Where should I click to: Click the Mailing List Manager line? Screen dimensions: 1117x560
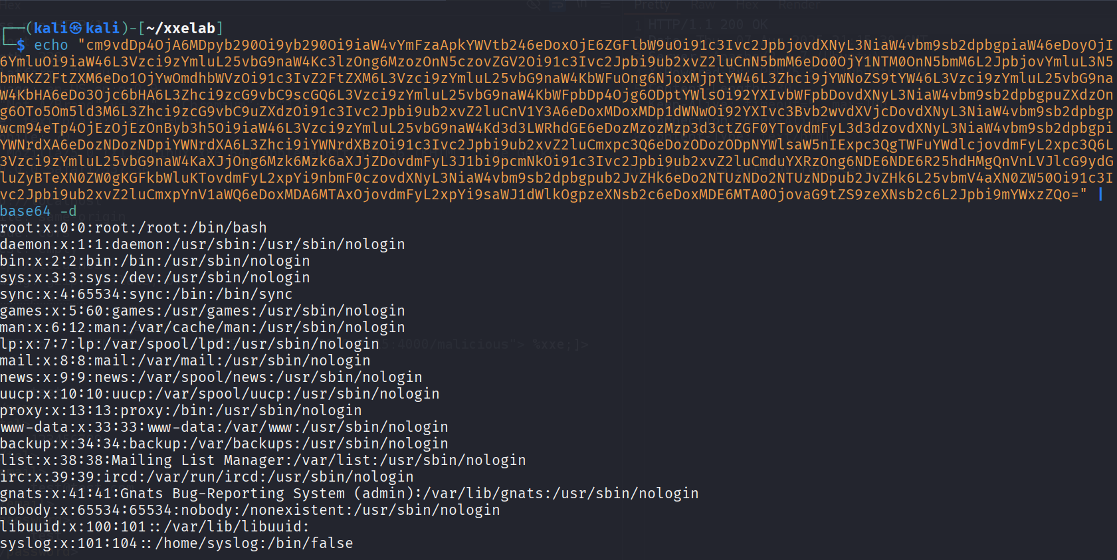coord(263,460)
